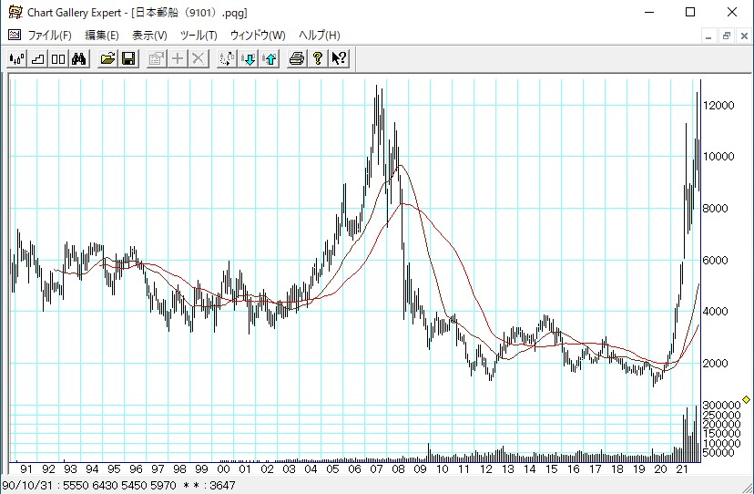The image size is (754, 494).
Task: Open the ツール(T) menu
Action: (199, 36)
